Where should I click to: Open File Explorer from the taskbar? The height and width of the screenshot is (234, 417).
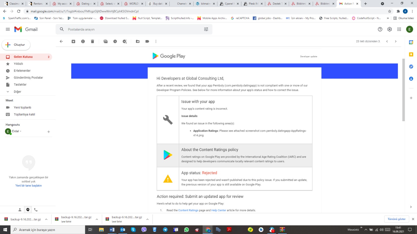pyautogui.click(x=101, y=230)
